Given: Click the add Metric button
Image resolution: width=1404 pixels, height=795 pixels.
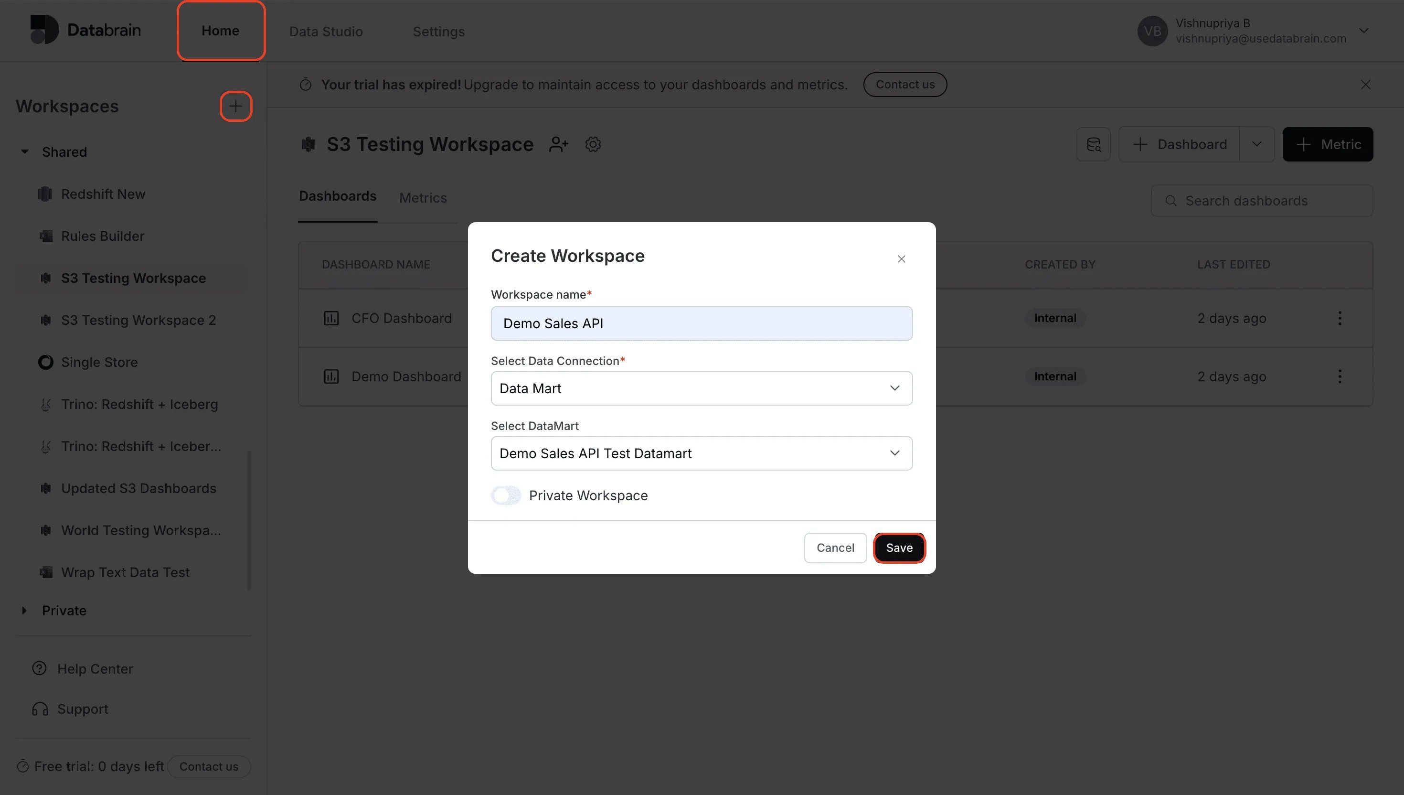Looking at the screenshot, I should pos(1327,144).
